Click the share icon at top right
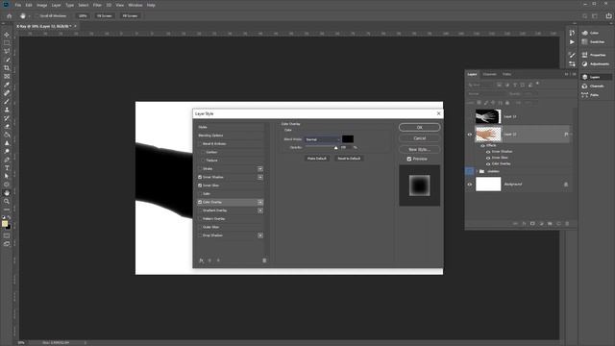The height and width of the screenshot is (346, 615). pos(608,16)
